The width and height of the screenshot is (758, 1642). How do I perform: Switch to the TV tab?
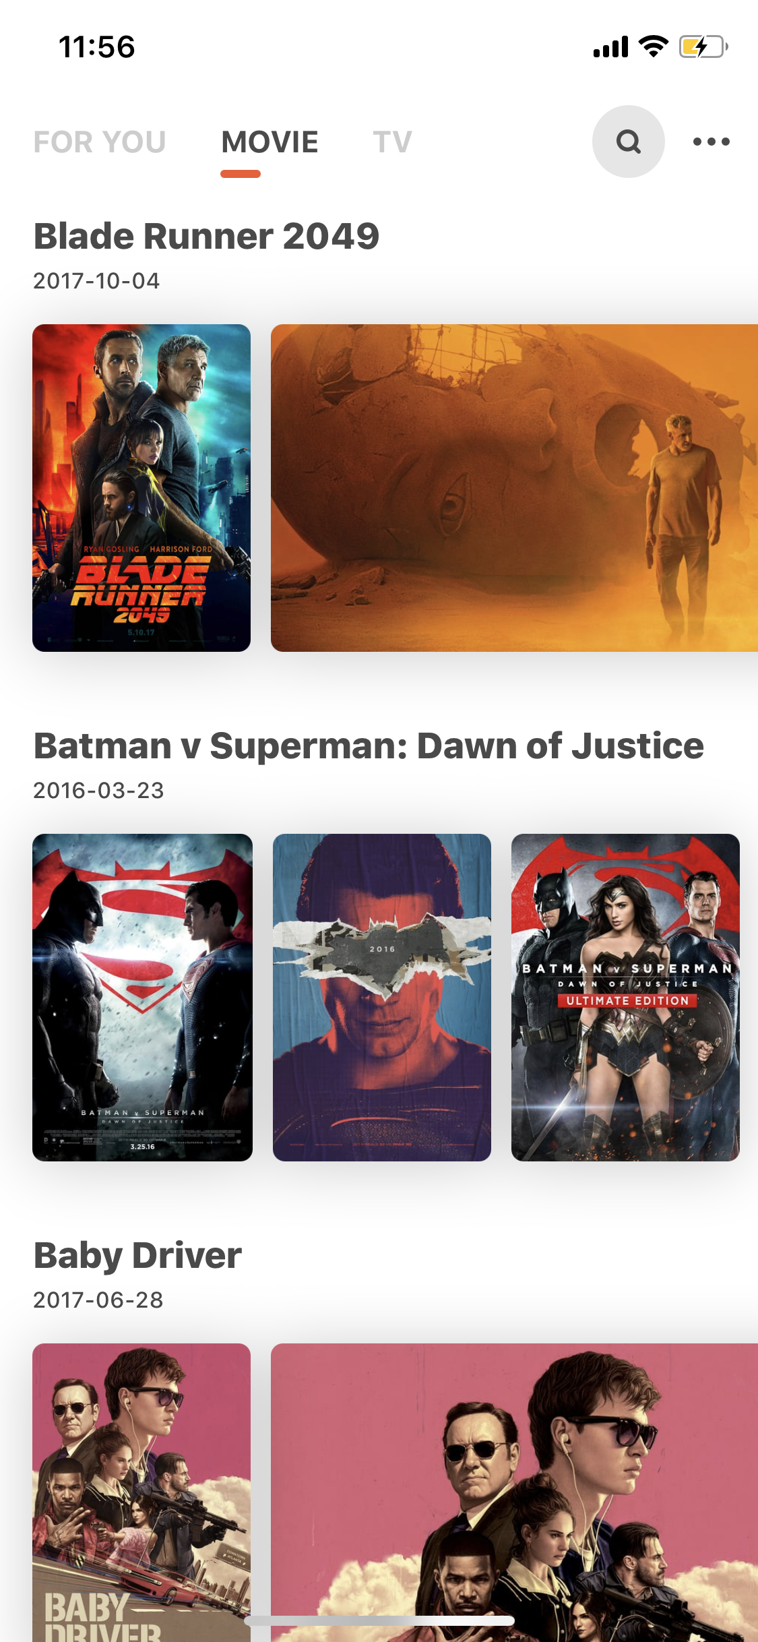pyautogui.click(x=393, y=142)
